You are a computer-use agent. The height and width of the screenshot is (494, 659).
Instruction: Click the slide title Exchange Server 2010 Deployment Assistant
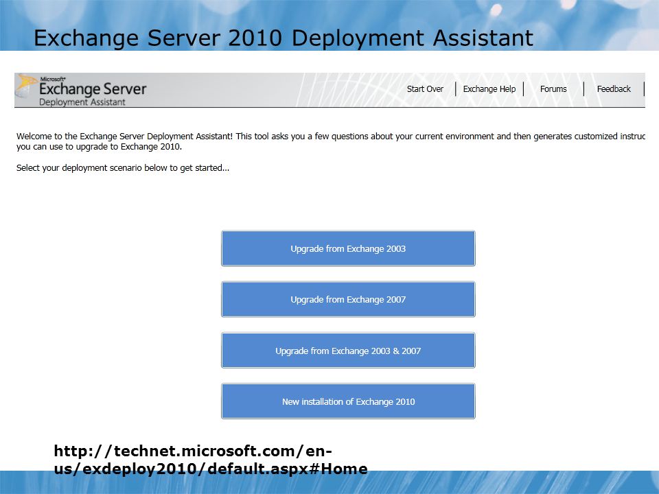[x=284, y=38]
